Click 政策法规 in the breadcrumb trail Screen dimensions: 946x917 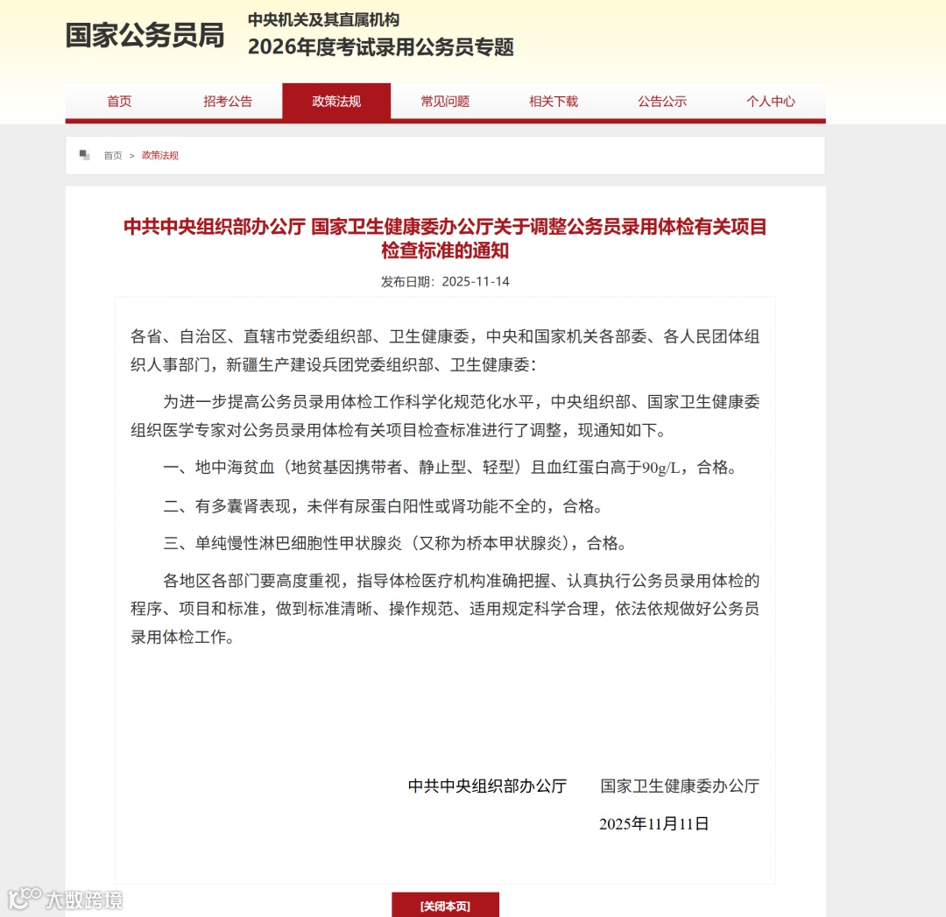coord(160,155)
